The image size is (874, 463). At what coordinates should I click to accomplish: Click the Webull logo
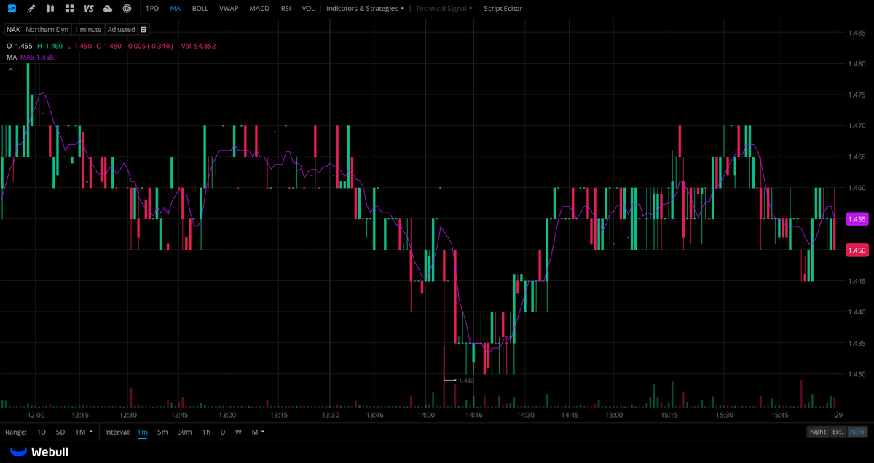(39, 452)
